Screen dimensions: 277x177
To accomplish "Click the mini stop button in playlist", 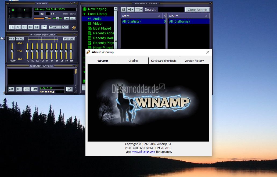I will coord(49,92).
